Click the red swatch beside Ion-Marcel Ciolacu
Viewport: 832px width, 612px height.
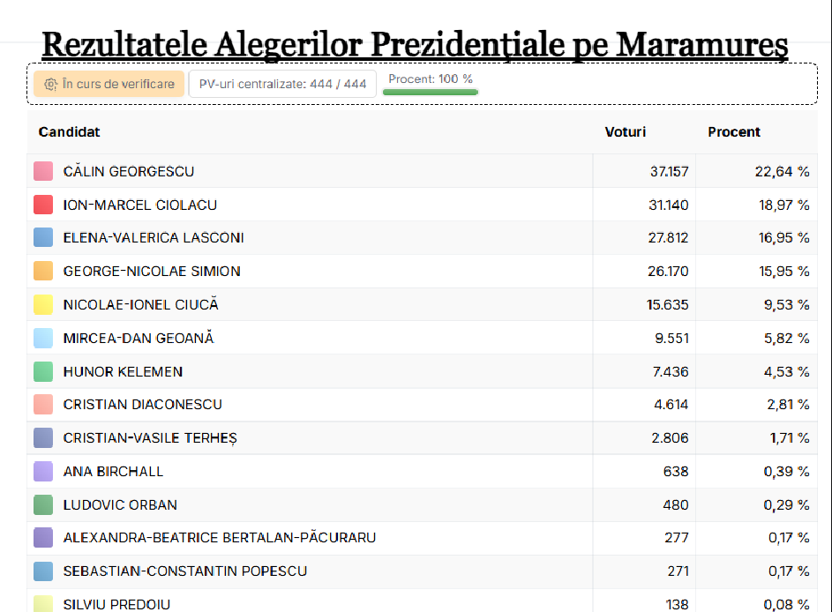click(43, 205)
